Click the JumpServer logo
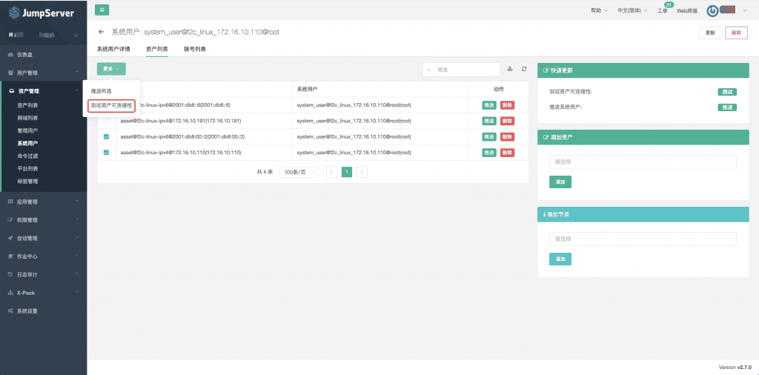The width and height of the screenshot is (759, 375). 42,13
